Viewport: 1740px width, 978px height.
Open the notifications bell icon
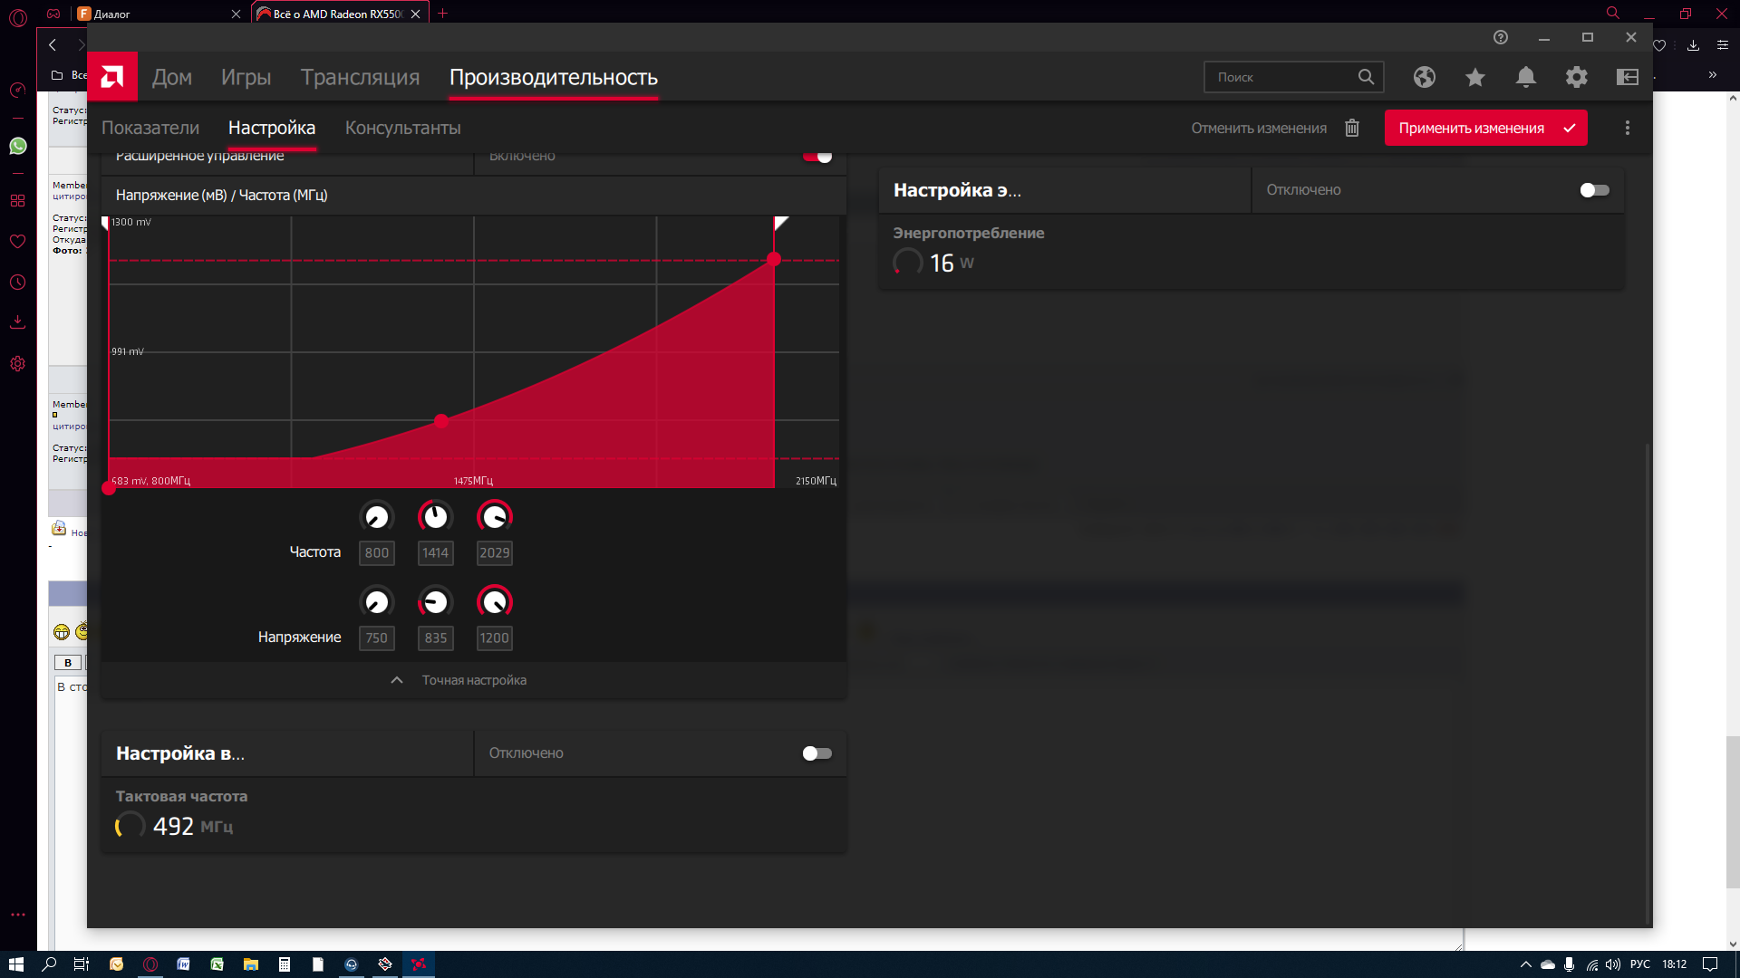[x=1525, y=77]
